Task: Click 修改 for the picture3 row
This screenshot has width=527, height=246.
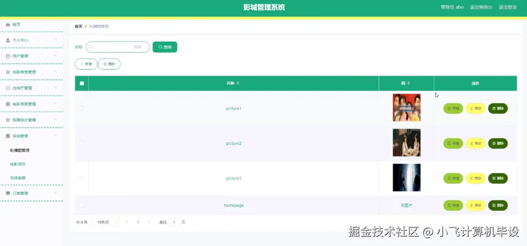Action: (x=475, y=178)
